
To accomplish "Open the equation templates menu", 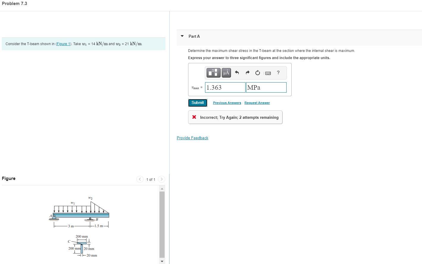I will pos(213,72).
